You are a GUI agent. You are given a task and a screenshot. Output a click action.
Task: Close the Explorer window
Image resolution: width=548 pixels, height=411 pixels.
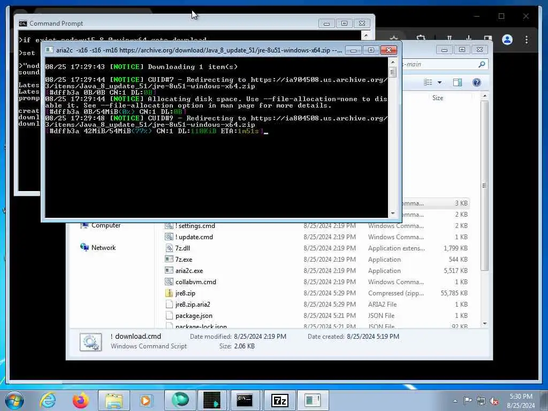click(479, 50)
